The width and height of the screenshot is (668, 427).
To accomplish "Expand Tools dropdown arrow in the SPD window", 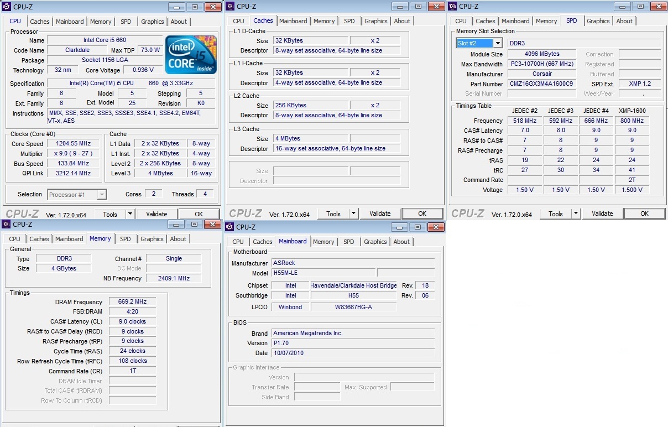I will (x=576, y=213).
